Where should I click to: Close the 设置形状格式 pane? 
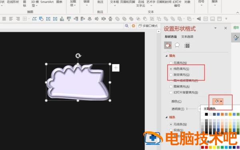(x=226, y=28)
